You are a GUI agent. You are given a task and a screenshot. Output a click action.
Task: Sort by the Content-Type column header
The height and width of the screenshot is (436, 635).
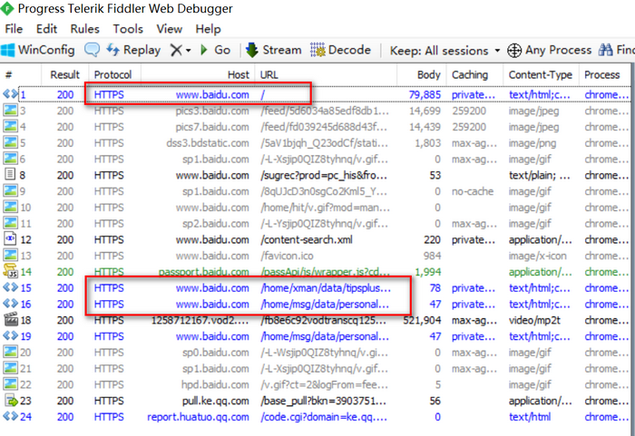pos(541,75)
